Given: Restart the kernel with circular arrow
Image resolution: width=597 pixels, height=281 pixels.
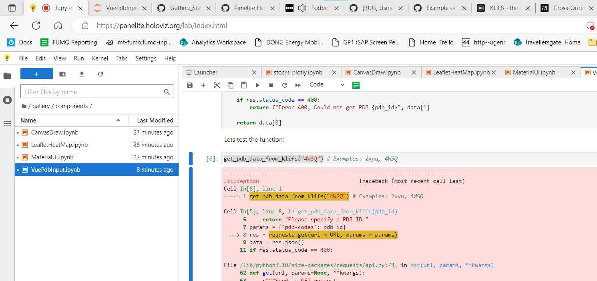Looking at the screenshot, I should tap(285, 85).
